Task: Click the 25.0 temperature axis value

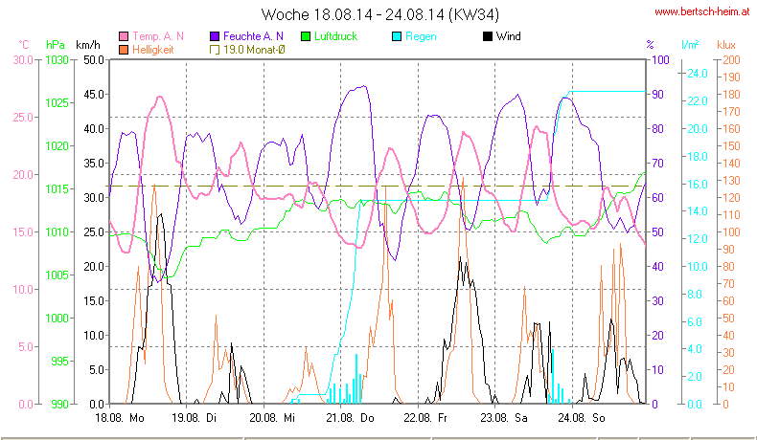Action: pos(23,117)
